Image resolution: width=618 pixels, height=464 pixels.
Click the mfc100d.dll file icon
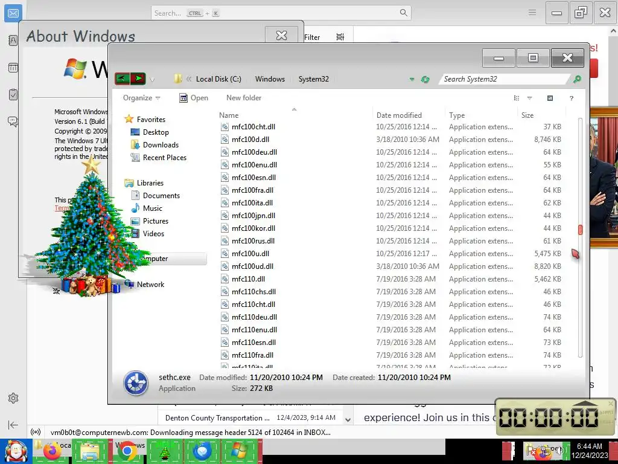click(x=225, y=140)
